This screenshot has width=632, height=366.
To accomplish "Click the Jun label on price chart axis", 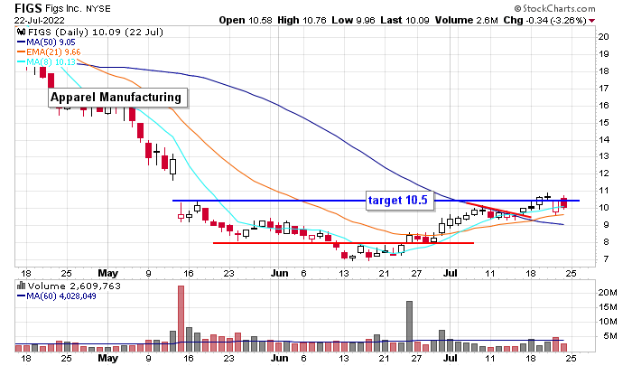I will pyautogui.click(x=279, y=273).
